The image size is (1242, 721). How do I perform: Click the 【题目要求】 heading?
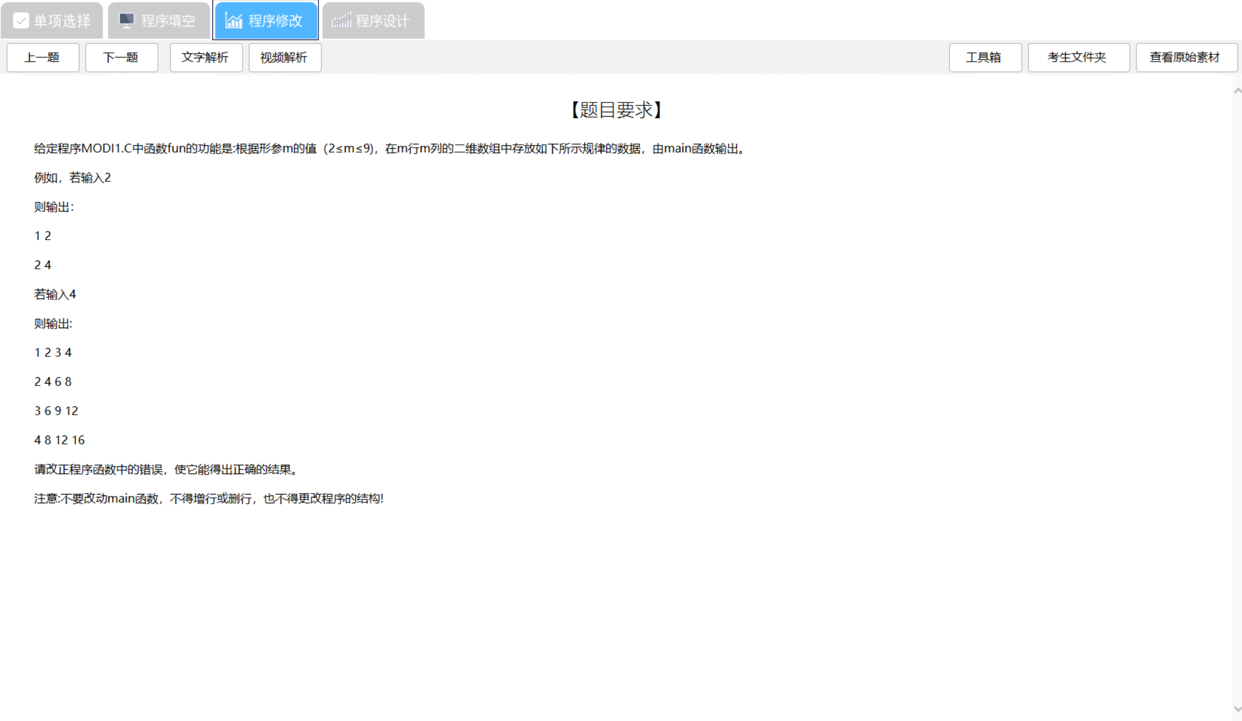coord(616,109)
